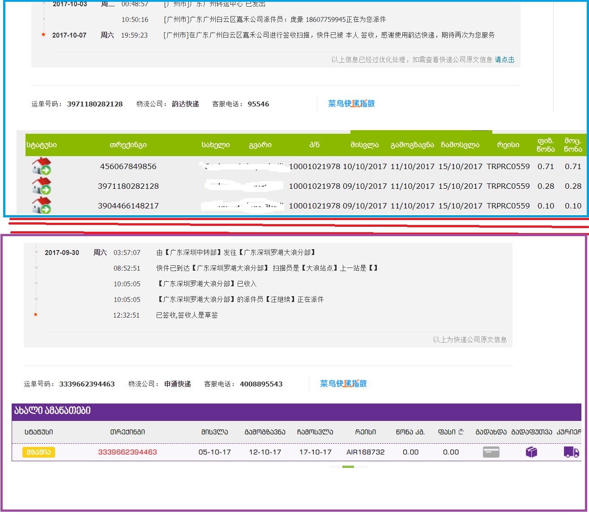Click physical weight 0.28 in the 3971180282128 row
This screenshot has height=518, width=589.
click(546, 186)
